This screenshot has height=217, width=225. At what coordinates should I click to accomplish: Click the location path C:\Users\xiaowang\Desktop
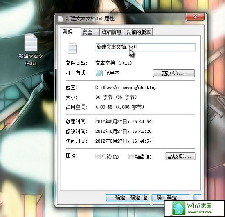point(126,87)
